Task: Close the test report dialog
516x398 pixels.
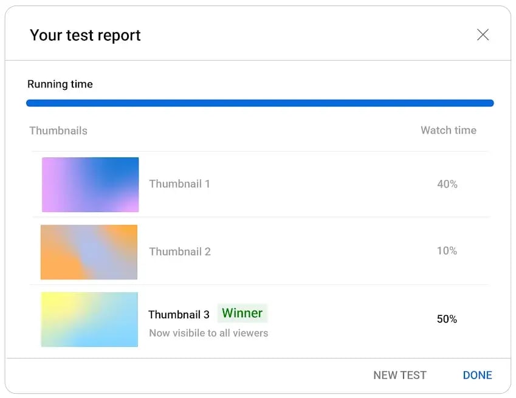Action: click(483, 35)
